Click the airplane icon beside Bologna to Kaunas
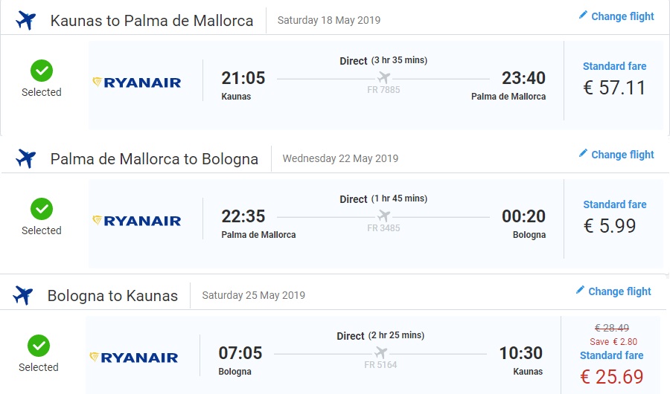The image size is (670, 394). [x=23, y=295]
